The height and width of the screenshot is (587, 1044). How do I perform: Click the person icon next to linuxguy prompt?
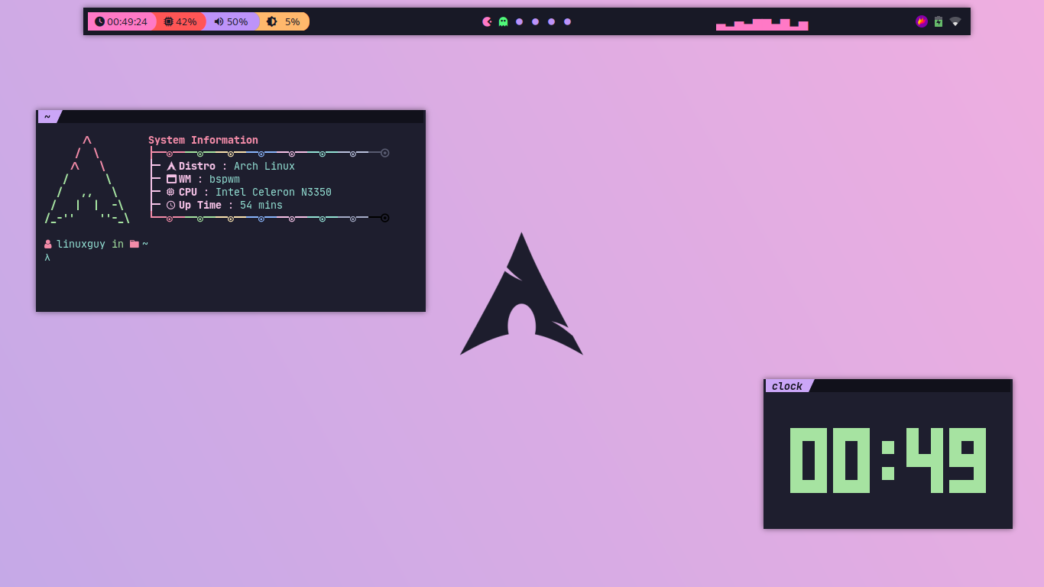47,244
